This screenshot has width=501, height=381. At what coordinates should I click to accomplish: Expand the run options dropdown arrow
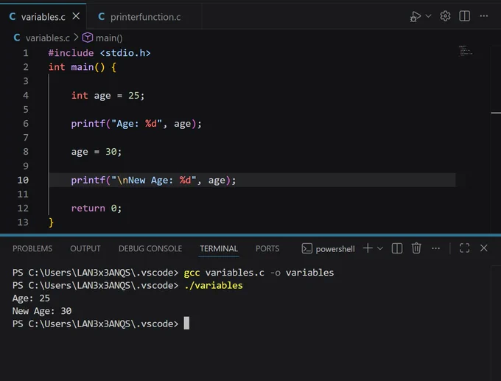[429, 15]
